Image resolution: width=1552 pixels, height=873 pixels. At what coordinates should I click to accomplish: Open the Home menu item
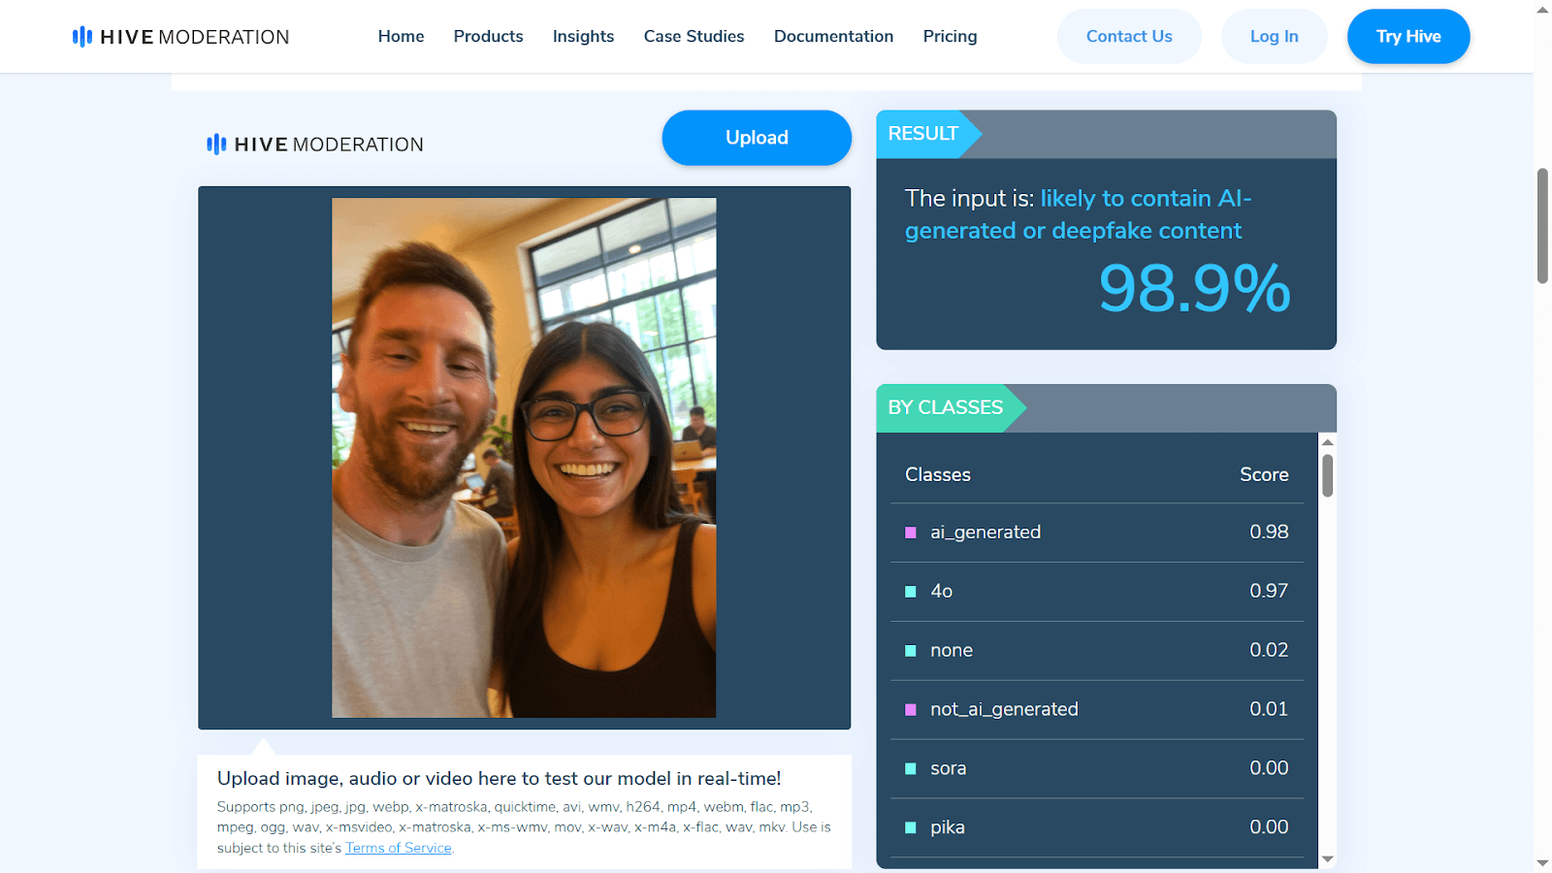401,36
